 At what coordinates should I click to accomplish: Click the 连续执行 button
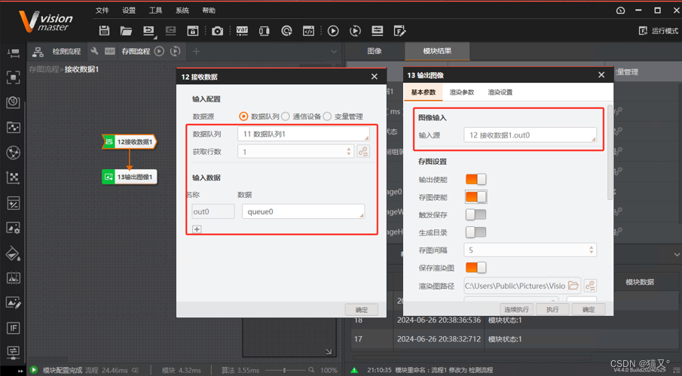click(516, 309)
